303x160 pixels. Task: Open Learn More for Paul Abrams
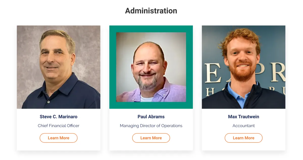[x=151, y=138]
